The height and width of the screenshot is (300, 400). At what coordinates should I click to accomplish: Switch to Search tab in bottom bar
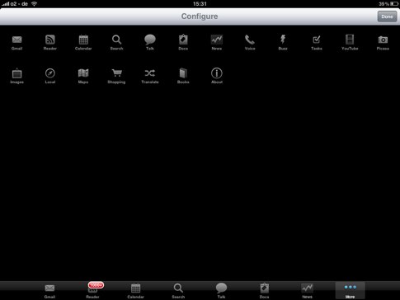pos(178,291)
